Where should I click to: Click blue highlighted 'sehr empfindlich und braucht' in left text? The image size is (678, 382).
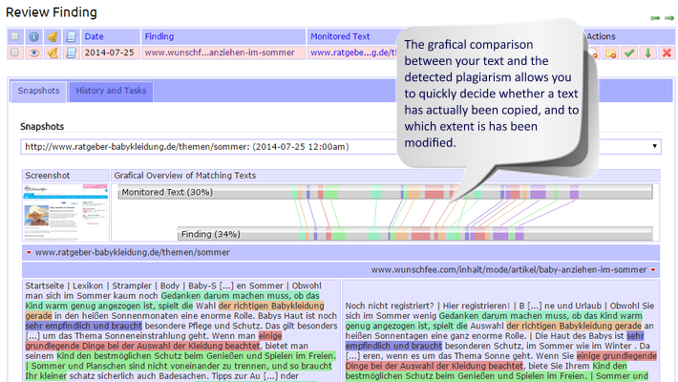[x=83, y=326]
